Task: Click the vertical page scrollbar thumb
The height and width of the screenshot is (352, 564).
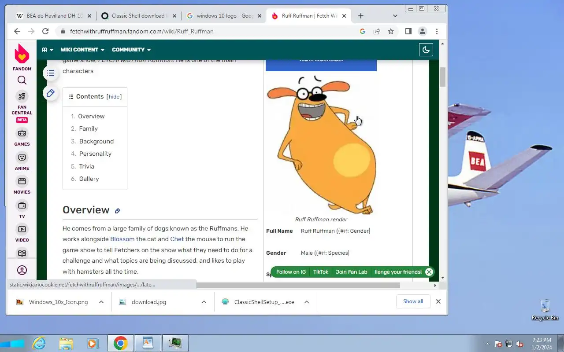Action: coord(443,77)
